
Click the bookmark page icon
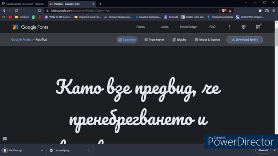(x=40, y=10)
